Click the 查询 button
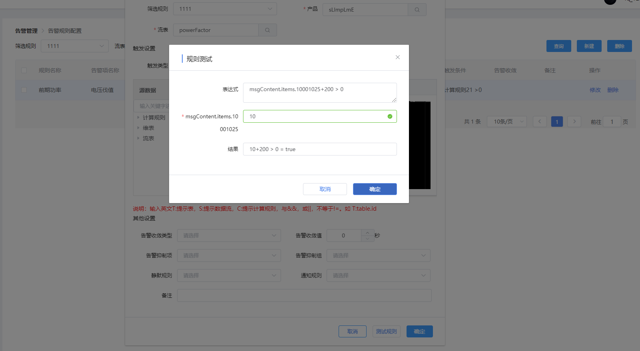The image size is (640, 351). [558, 46]
